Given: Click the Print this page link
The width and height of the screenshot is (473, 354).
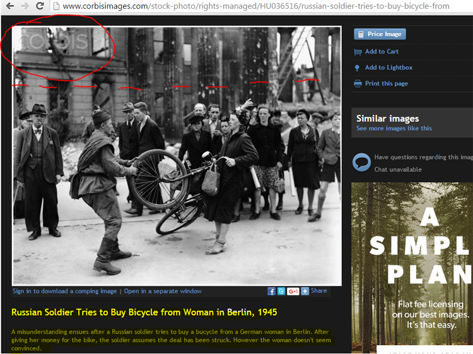Looking at the screenshot, I should (x=386, y=83).
